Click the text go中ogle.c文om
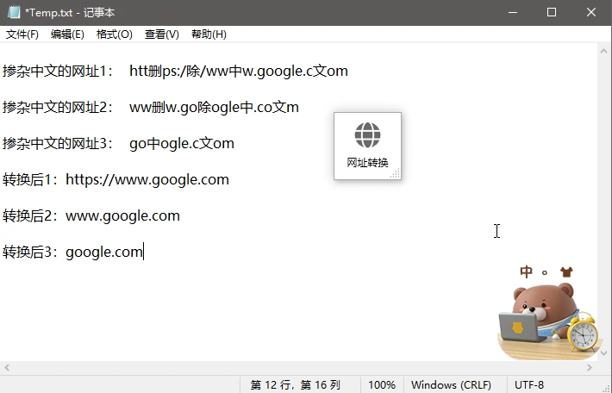 (x=182, y=144)
